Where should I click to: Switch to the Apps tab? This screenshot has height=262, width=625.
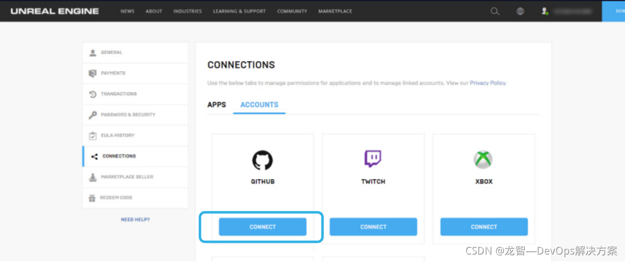[x=217, y=104]
